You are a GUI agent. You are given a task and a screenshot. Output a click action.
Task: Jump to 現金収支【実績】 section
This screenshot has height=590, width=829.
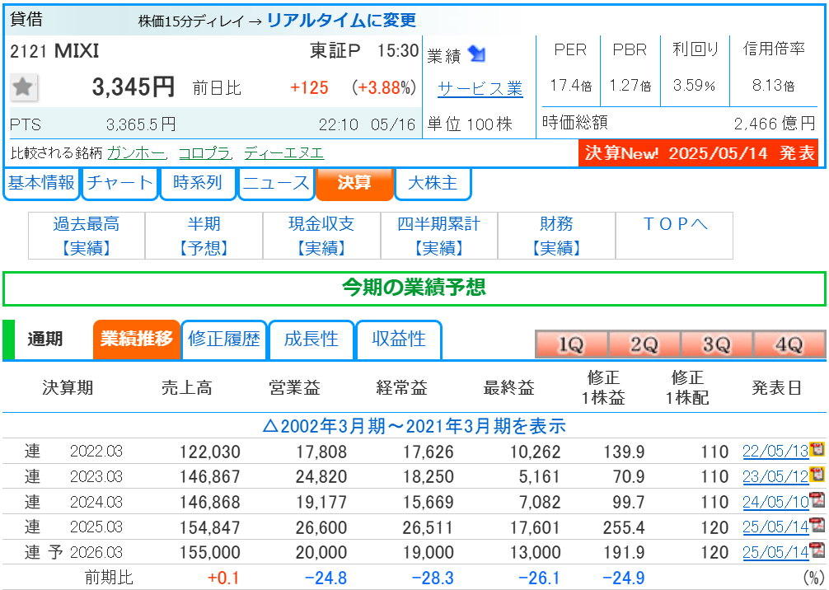click(x=321, y=236)
